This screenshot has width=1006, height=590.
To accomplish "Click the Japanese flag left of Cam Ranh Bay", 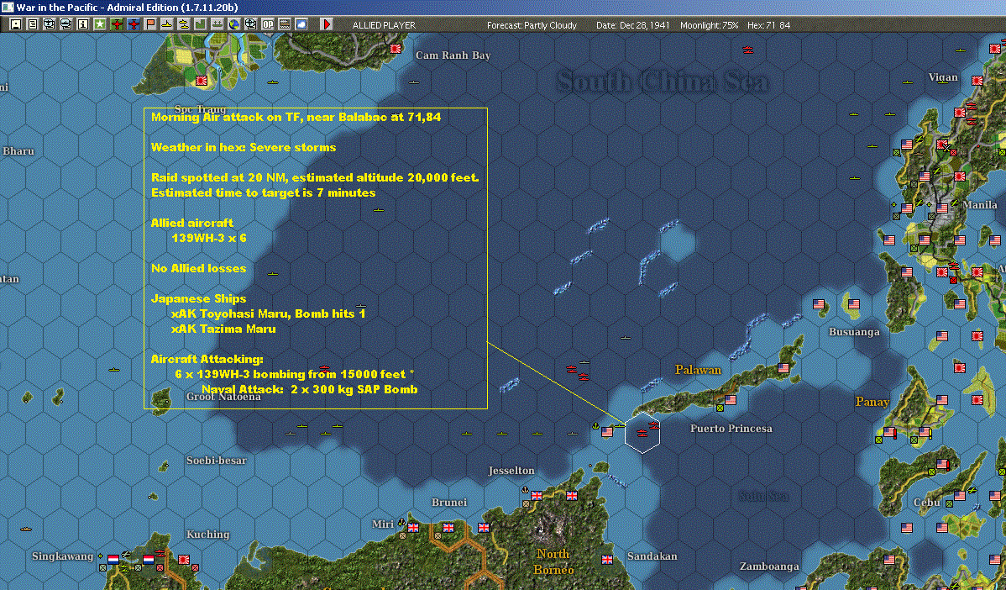I will coord(396,48).
